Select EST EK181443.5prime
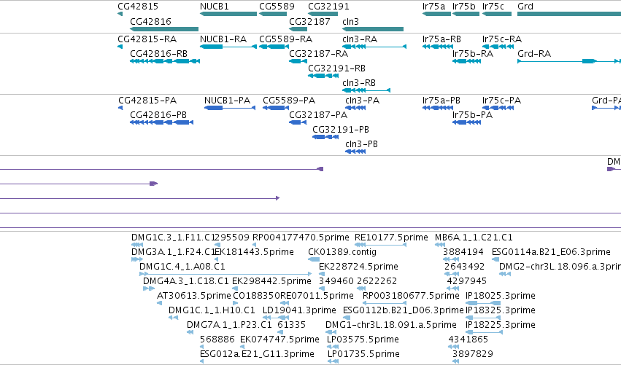The width and height of the screenshot is (621, 365). coord(254,252)
